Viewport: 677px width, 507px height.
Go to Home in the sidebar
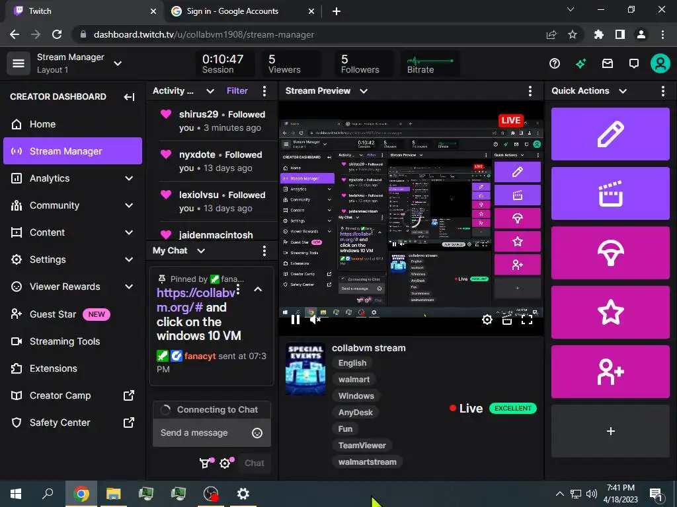click(x=72, y=124)
